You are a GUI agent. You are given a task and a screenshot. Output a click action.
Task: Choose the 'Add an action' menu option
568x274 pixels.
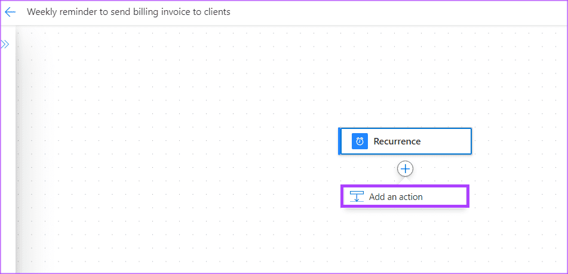(405, 196)
